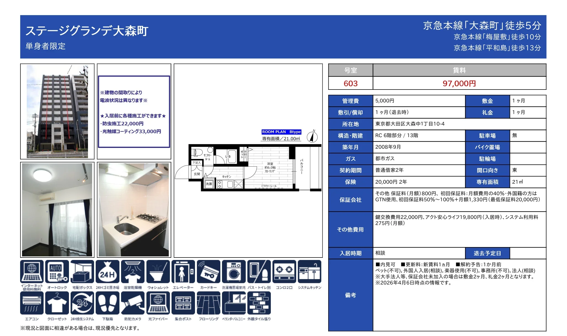Click the elevator (エレベーター) icon
This screenshot has width=567, height=336.
(183, 272)
